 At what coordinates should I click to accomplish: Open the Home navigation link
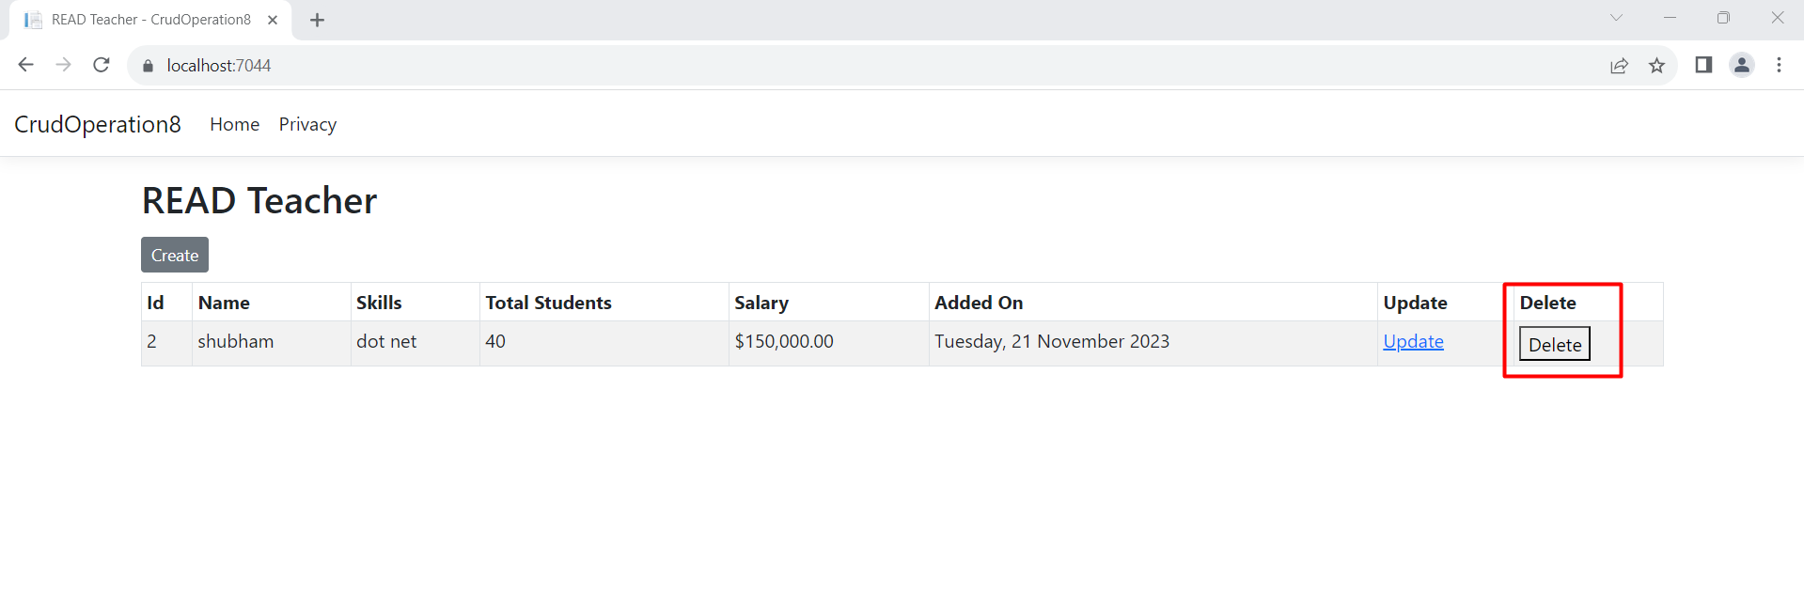[x=235, y=124]
